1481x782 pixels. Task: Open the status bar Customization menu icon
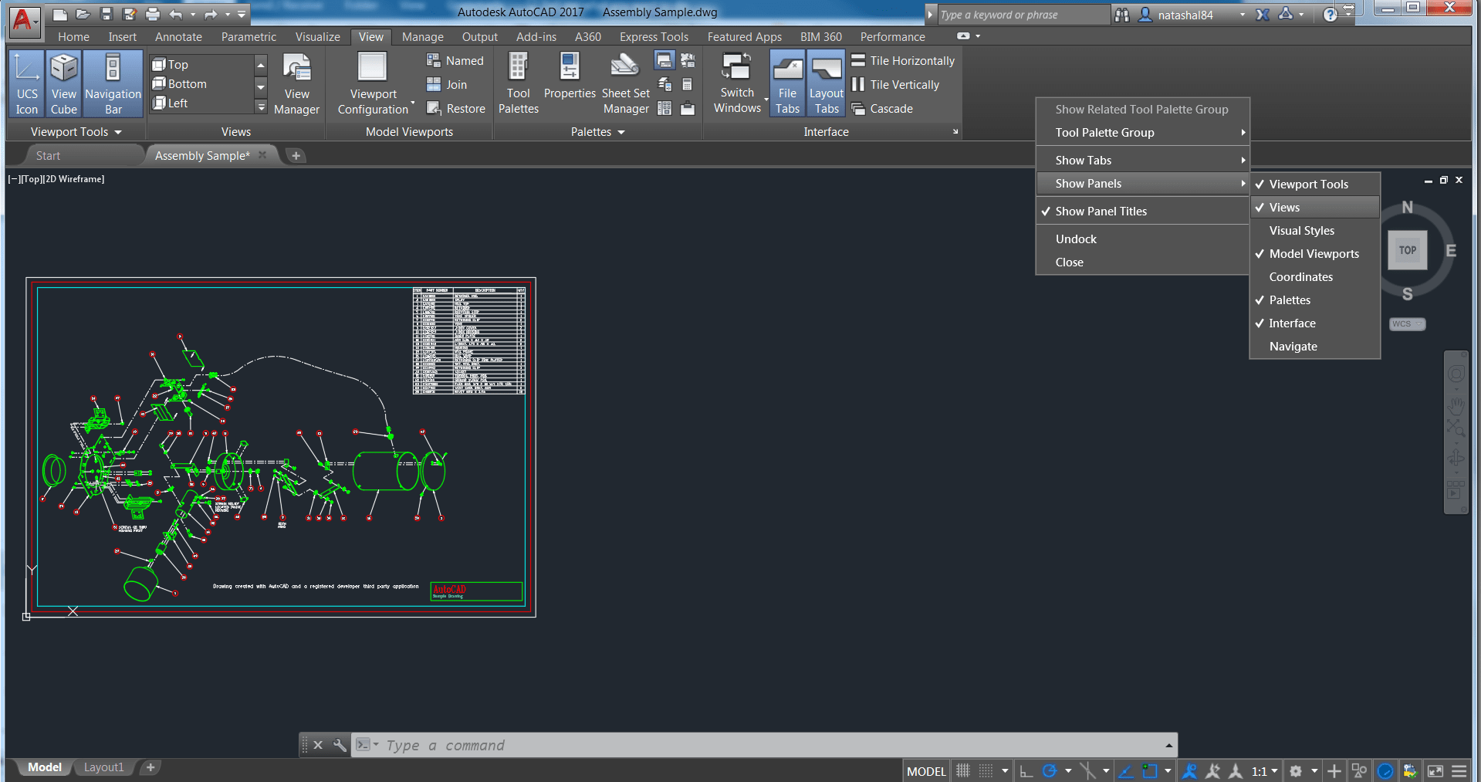click(x=1459, y=770)
